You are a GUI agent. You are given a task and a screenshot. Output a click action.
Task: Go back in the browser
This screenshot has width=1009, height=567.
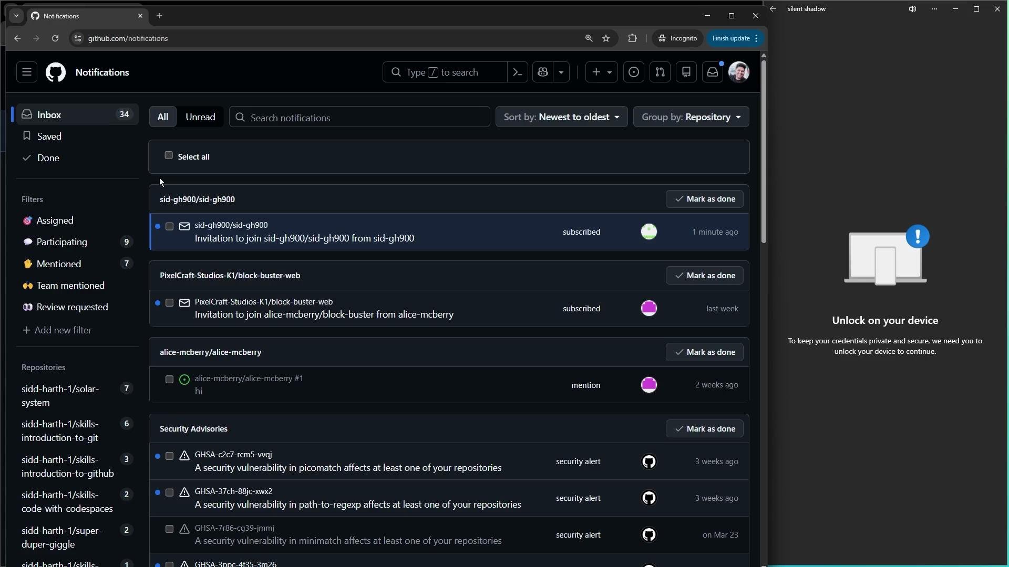click(17, 38)
